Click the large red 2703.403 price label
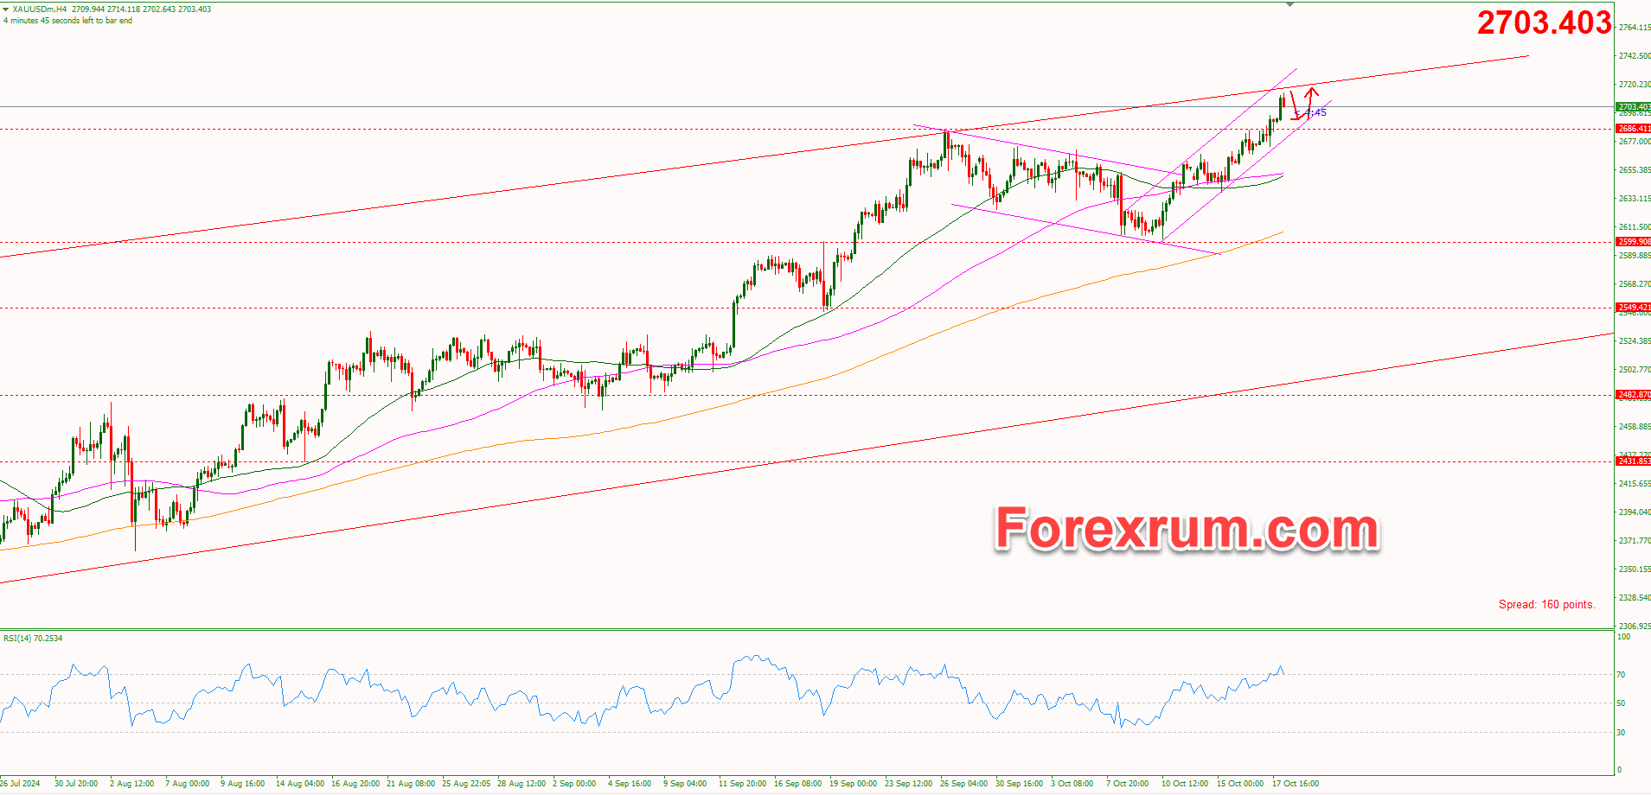 1544,22
